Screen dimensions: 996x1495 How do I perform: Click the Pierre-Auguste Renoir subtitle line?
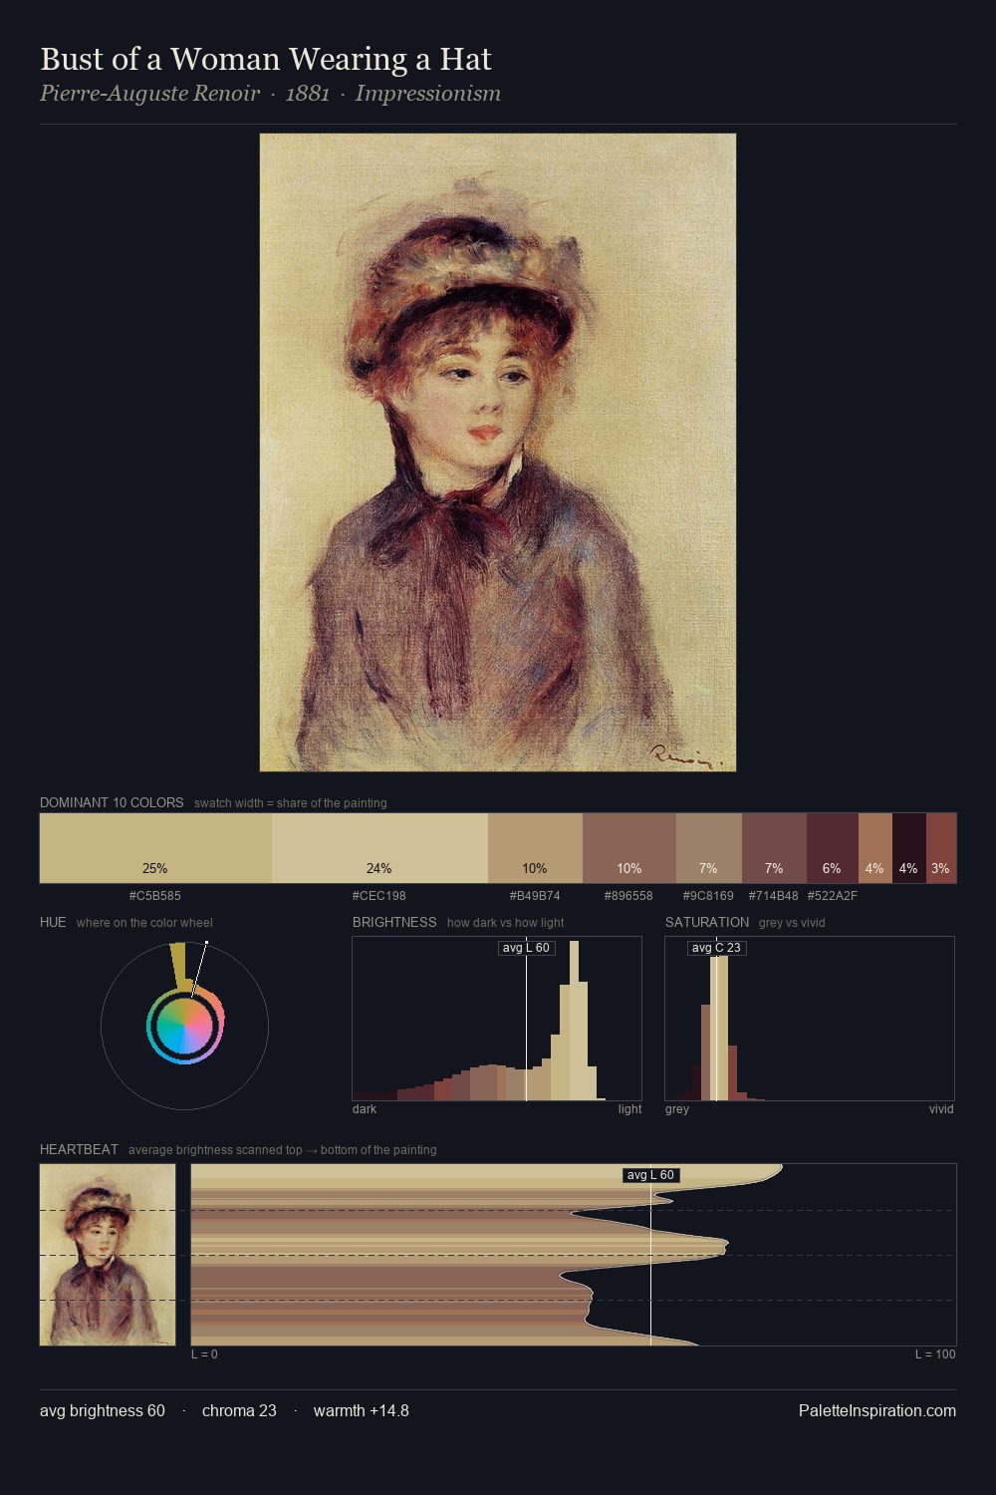(270, 94)
